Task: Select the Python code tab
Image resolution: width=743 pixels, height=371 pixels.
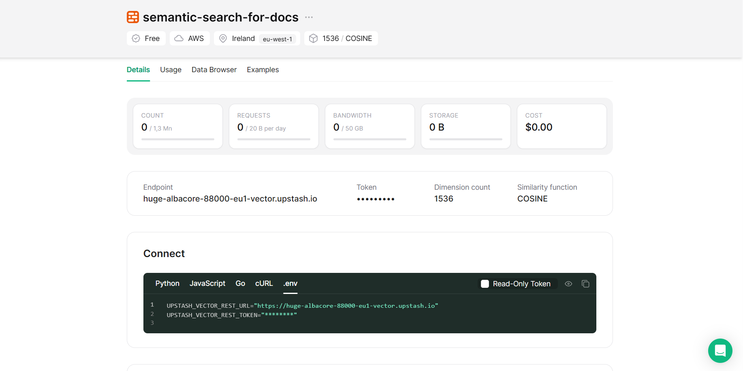Action: [x=167, y=283]
